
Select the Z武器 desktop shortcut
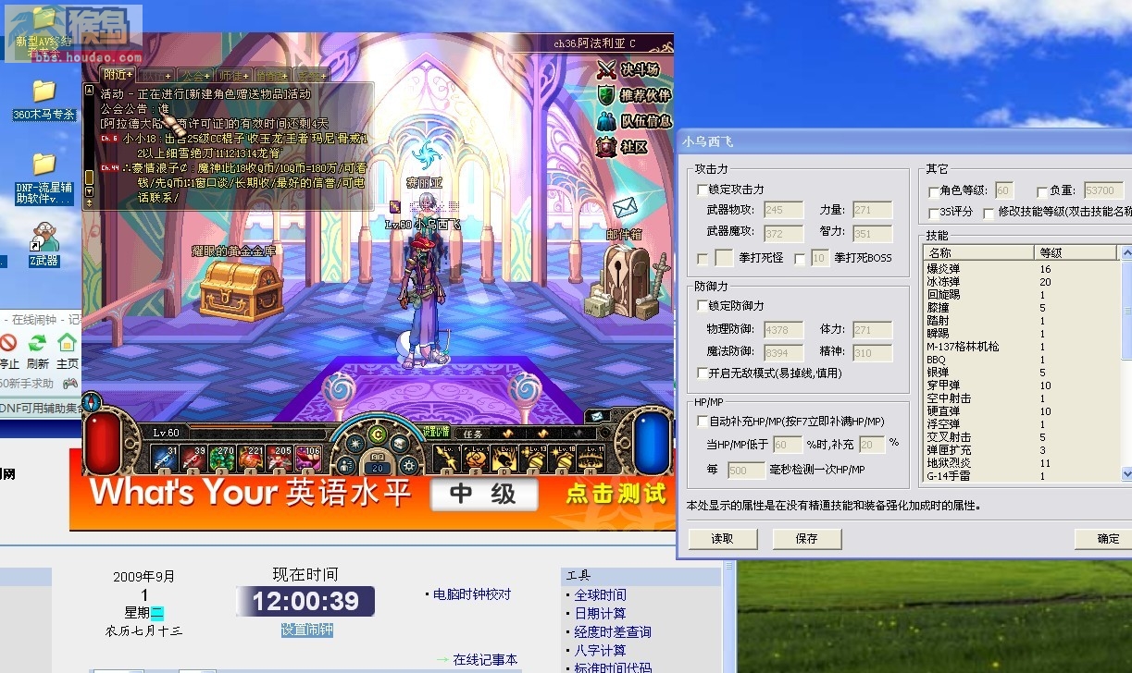44,244
